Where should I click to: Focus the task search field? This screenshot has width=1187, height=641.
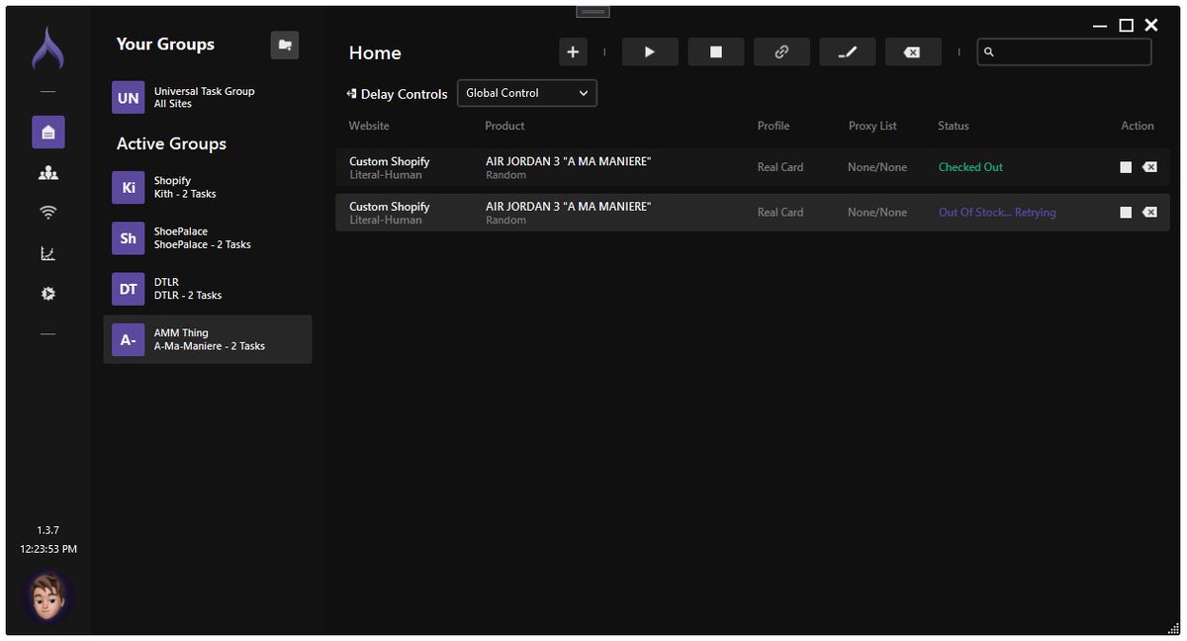click(1064, 52)
